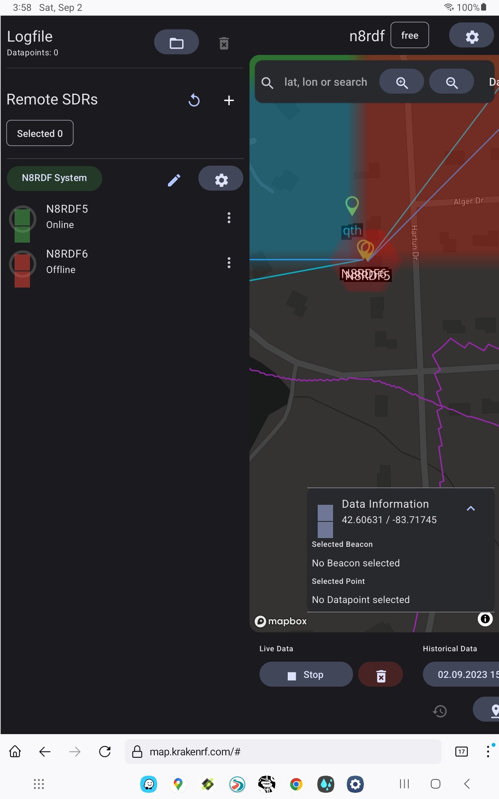The height and width of the screenshot is (799, 499).
Task: Open the app drawer grid
Action: 39,784
